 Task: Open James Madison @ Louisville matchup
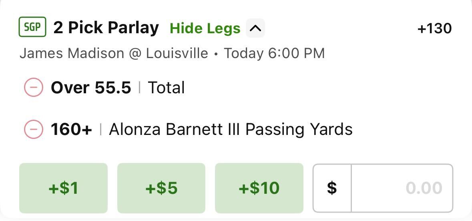click(x=114, y=54)
